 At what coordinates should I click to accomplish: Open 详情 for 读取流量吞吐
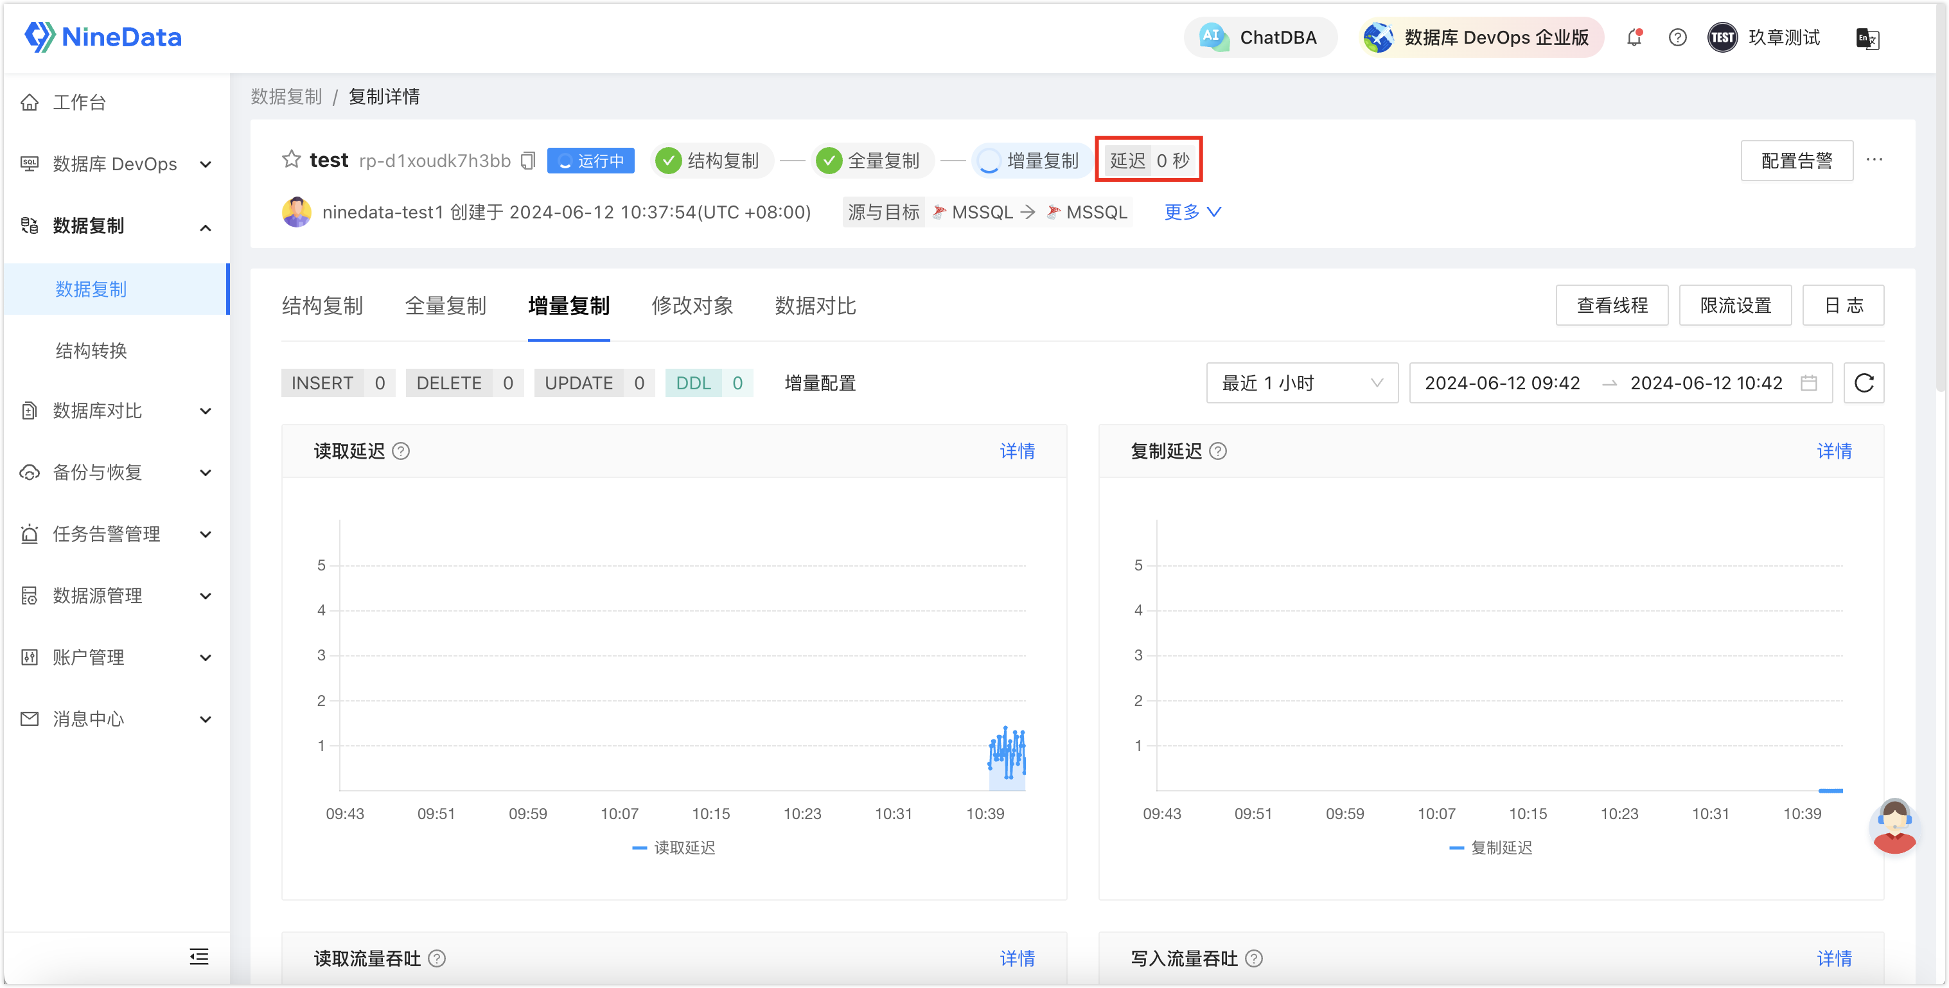1017,958
